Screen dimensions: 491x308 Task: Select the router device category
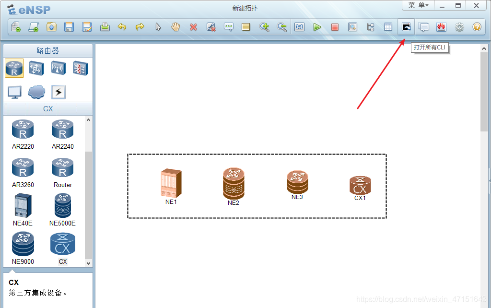coord(14,68)
